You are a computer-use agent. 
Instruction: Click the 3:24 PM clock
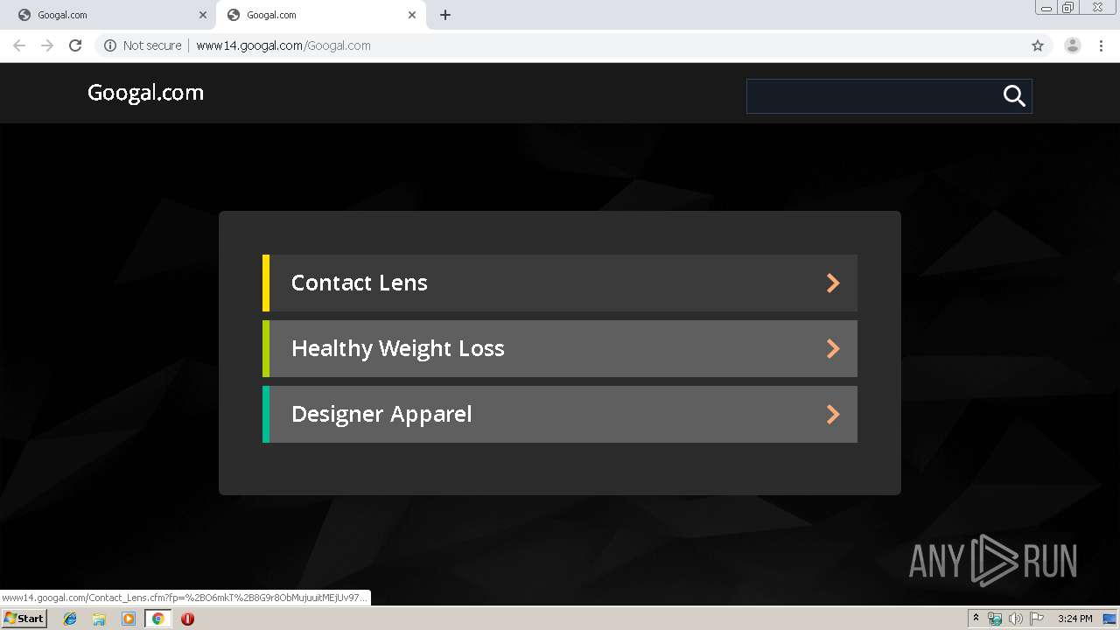pyautogui.click(x=1074, y=619)
